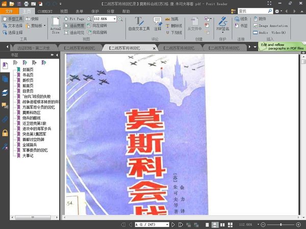Toggle continuous page view mode
This screenshot has width=306, height=229.
(x=215, y=224)
